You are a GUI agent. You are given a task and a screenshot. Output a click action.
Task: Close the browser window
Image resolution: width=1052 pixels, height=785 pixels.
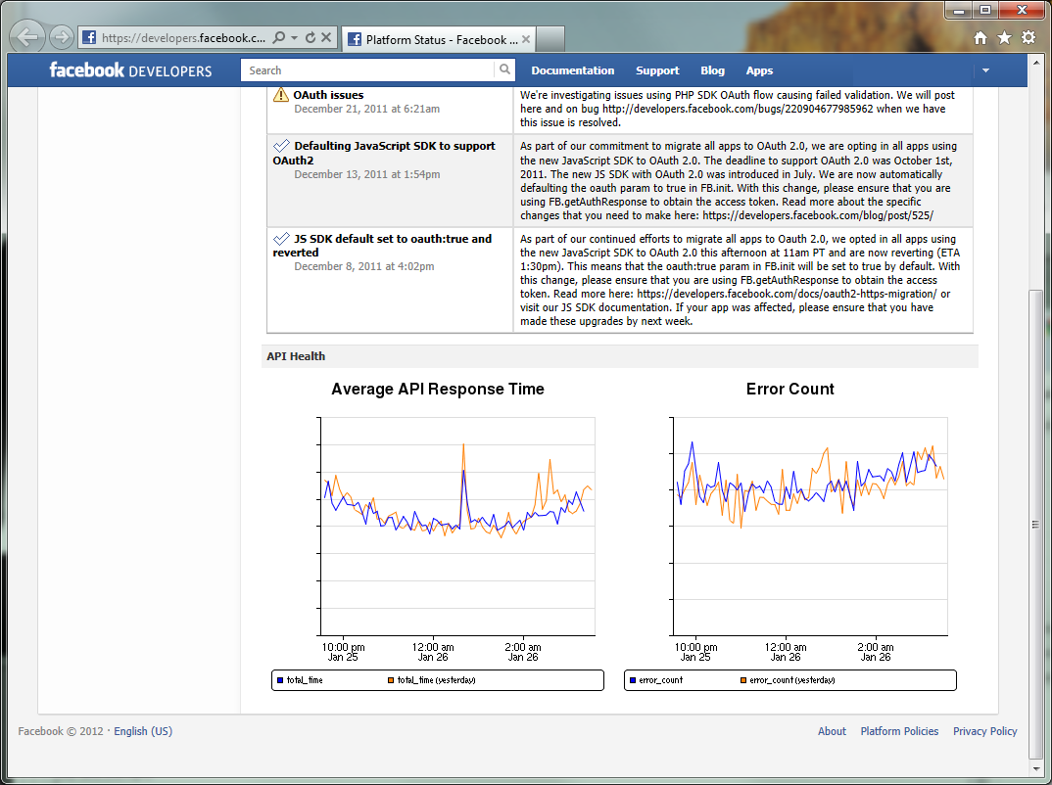click(1022, 10)
